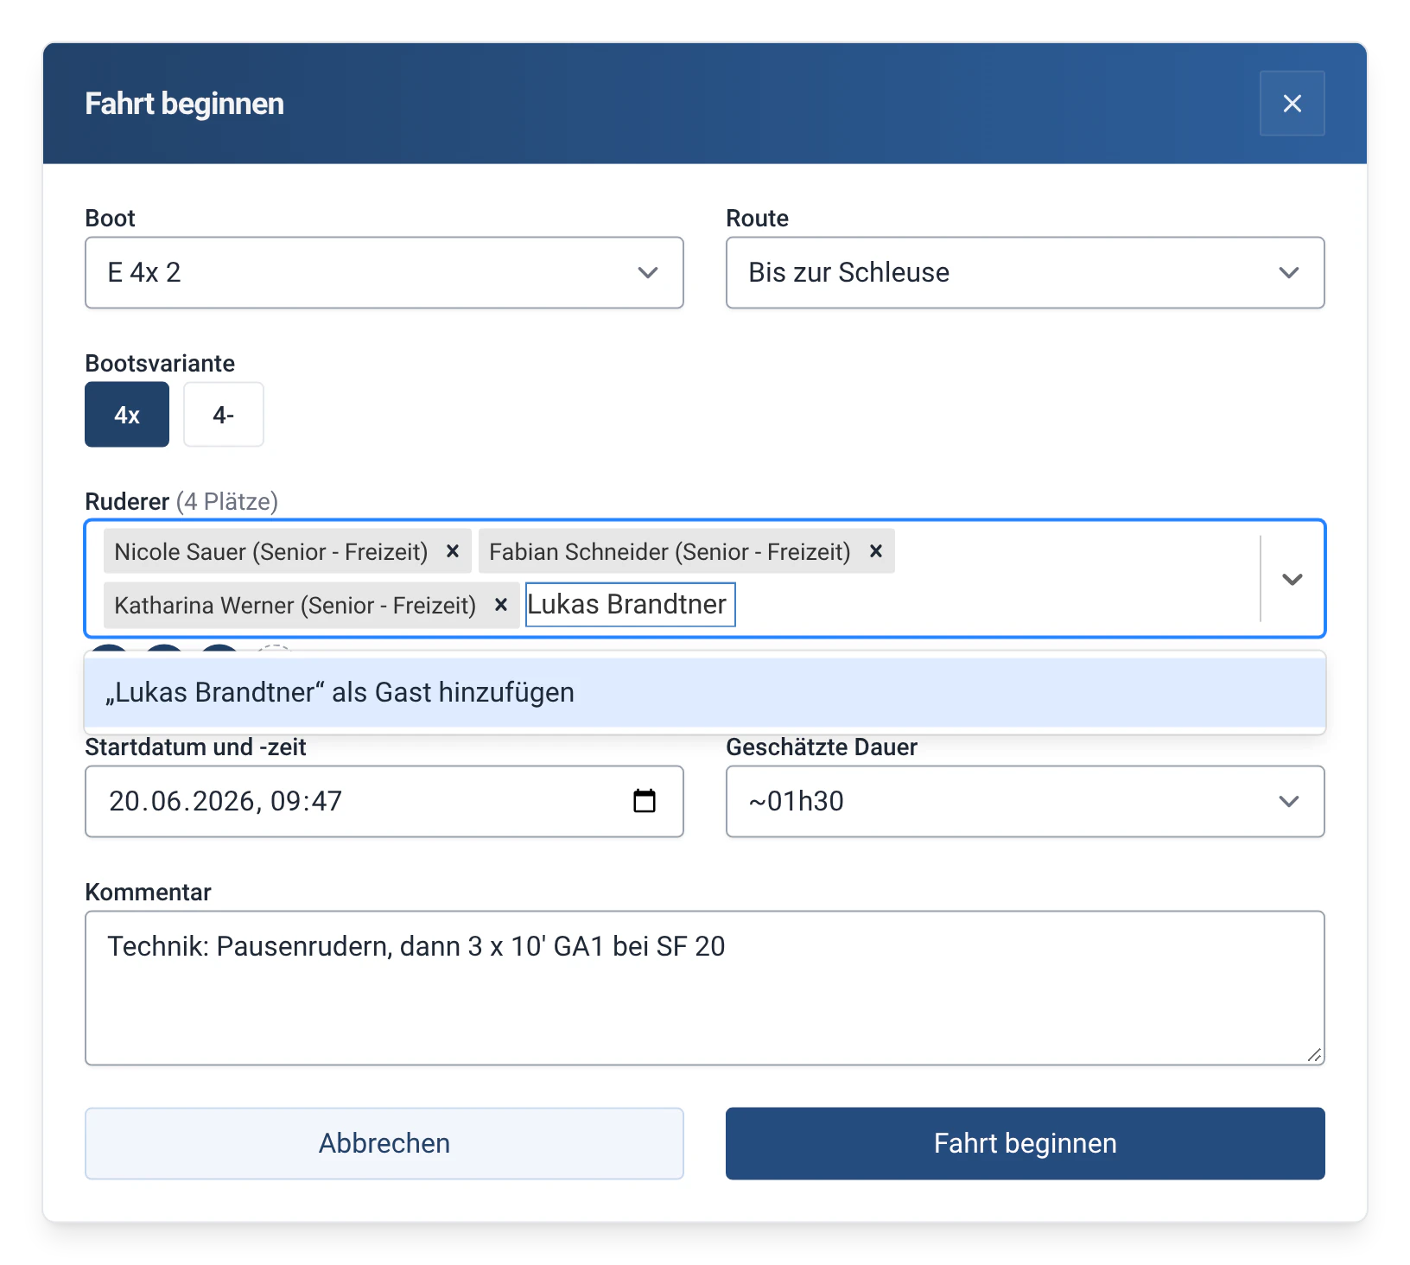The image size is (1410, 1265).
Task: Remove Nicole Sauer from rowers
Action: pos(452,551)
